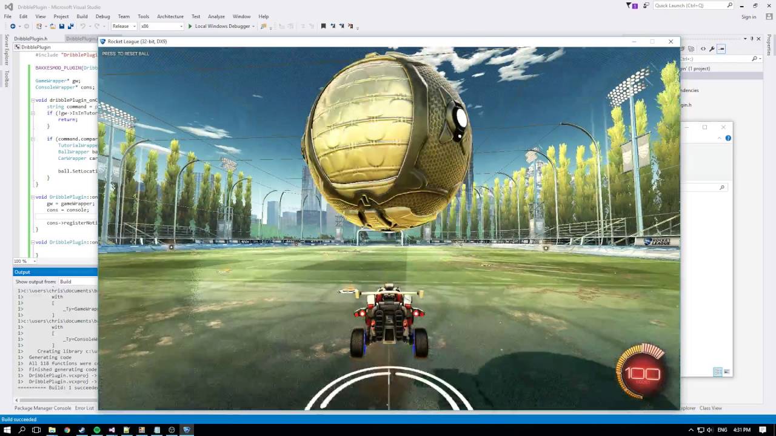Start Local Windows Debugger
The height and width of the screenshot is (436, 776).
(x=220, y=26)
